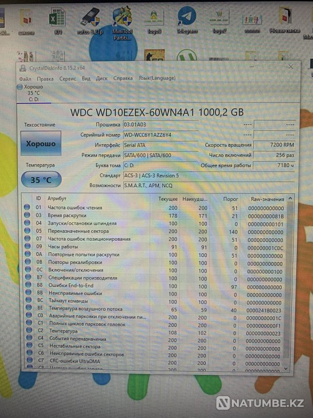Click the Порог column header
This screenshot has width=313, height=418.
[230, 199]
